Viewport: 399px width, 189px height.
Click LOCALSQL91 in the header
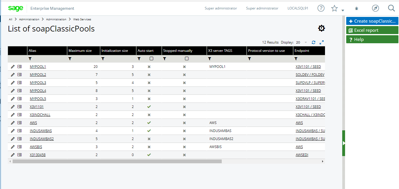(298, 8)
